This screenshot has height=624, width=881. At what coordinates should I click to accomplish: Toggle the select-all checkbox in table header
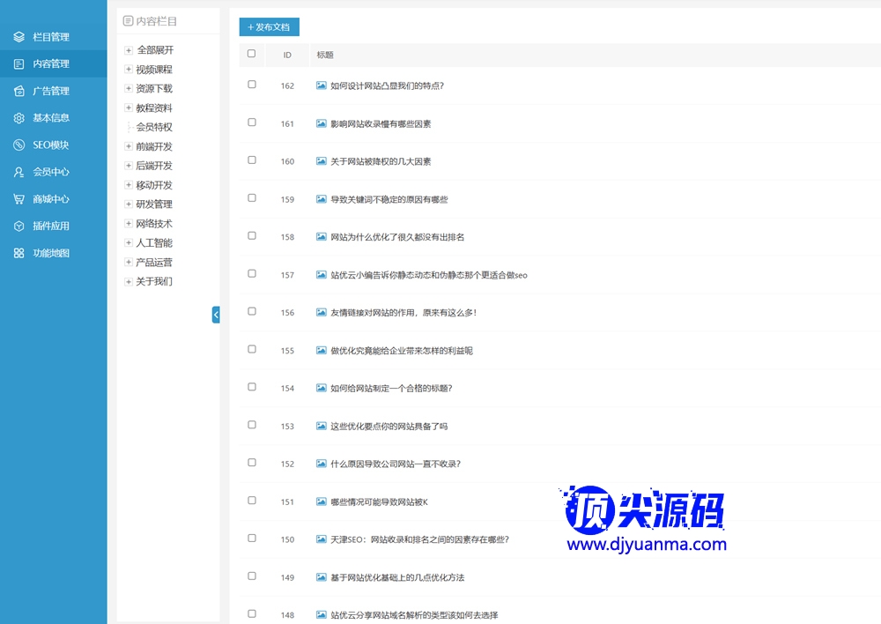pyautogui.click(x=252, y=54)
